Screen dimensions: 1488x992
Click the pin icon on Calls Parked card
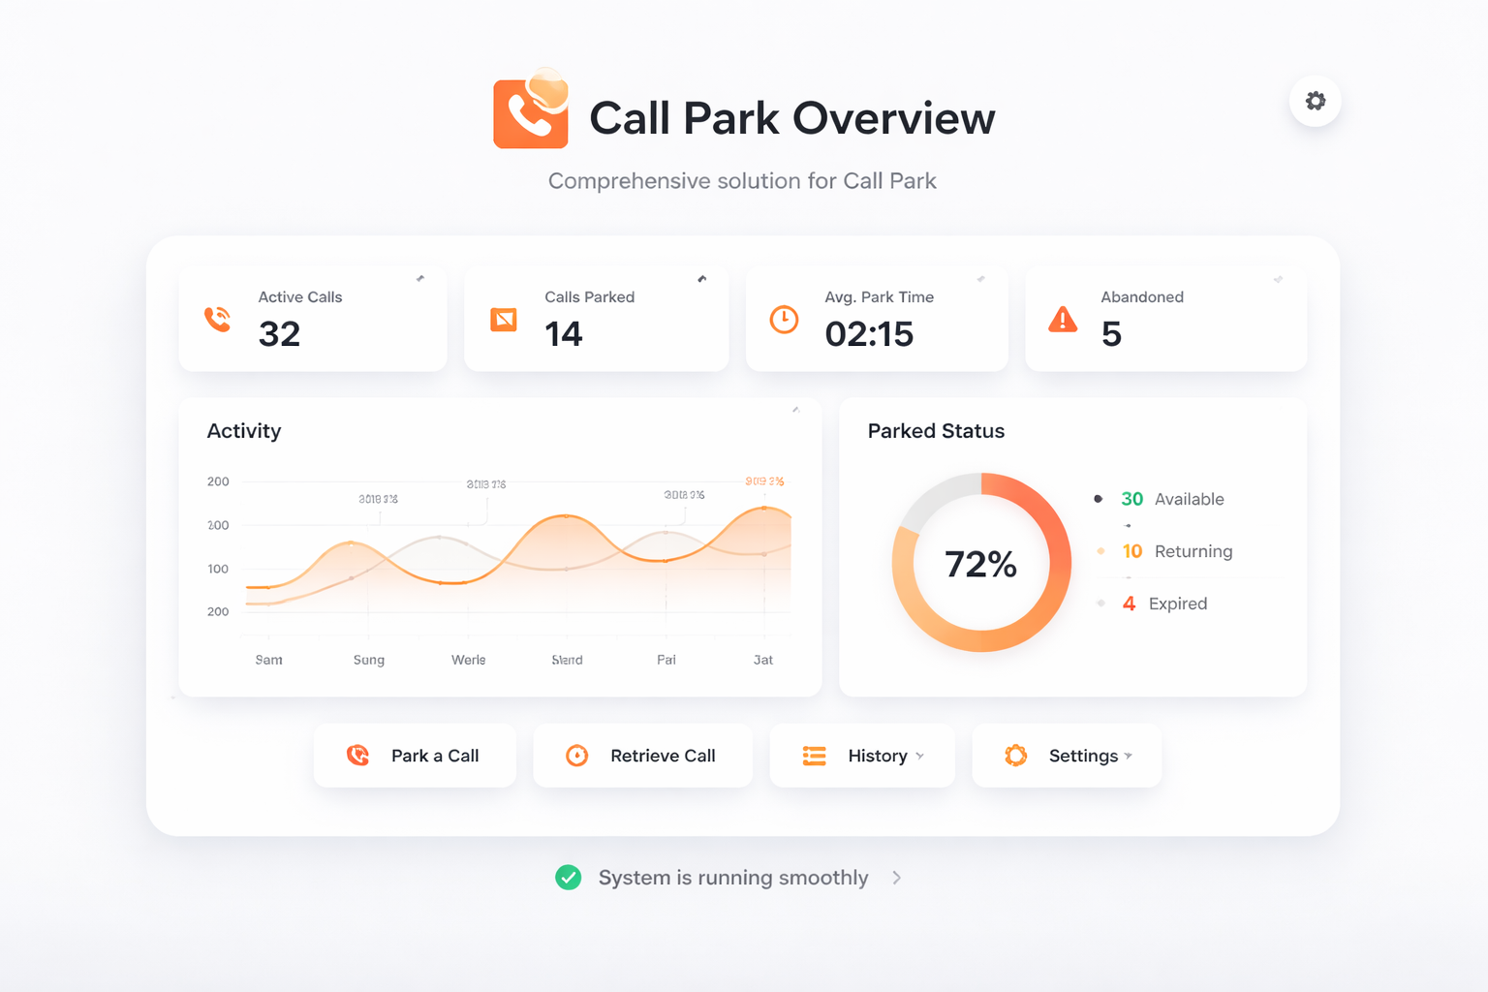[702, 279]
